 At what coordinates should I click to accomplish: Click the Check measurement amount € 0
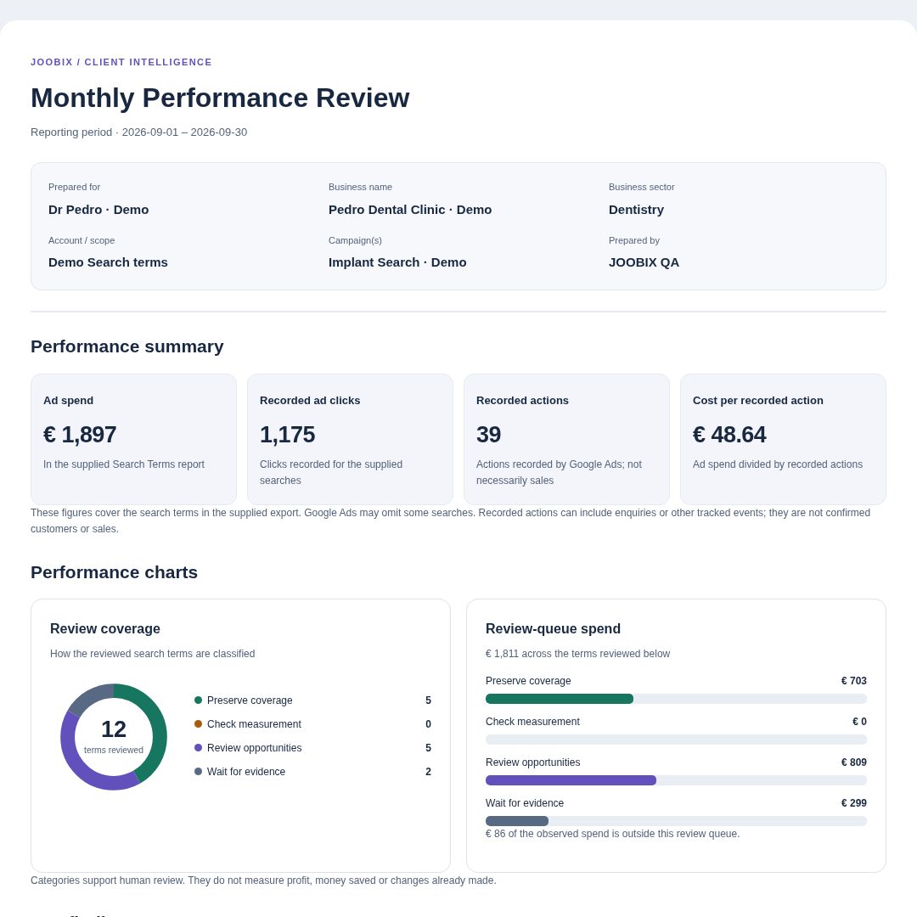[x=859, y=722]
